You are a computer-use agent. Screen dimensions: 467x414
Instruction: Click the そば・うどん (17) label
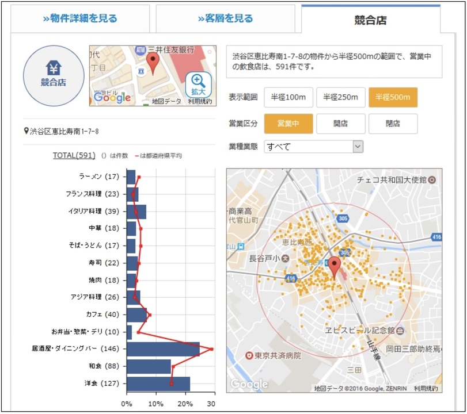point(94,246)
